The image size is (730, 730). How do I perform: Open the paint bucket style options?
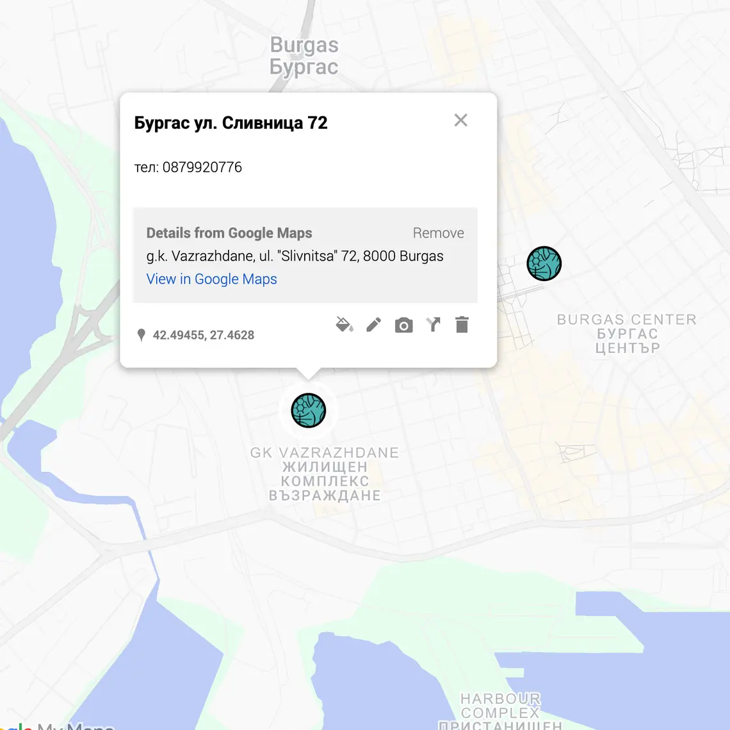(x=345, y=325)
